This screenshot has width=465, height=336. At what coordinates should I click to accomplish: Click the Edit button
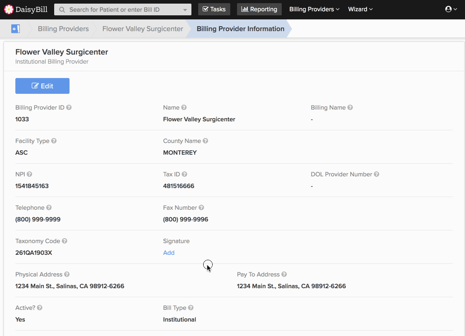pyautogui.click(x=42, y=86)
